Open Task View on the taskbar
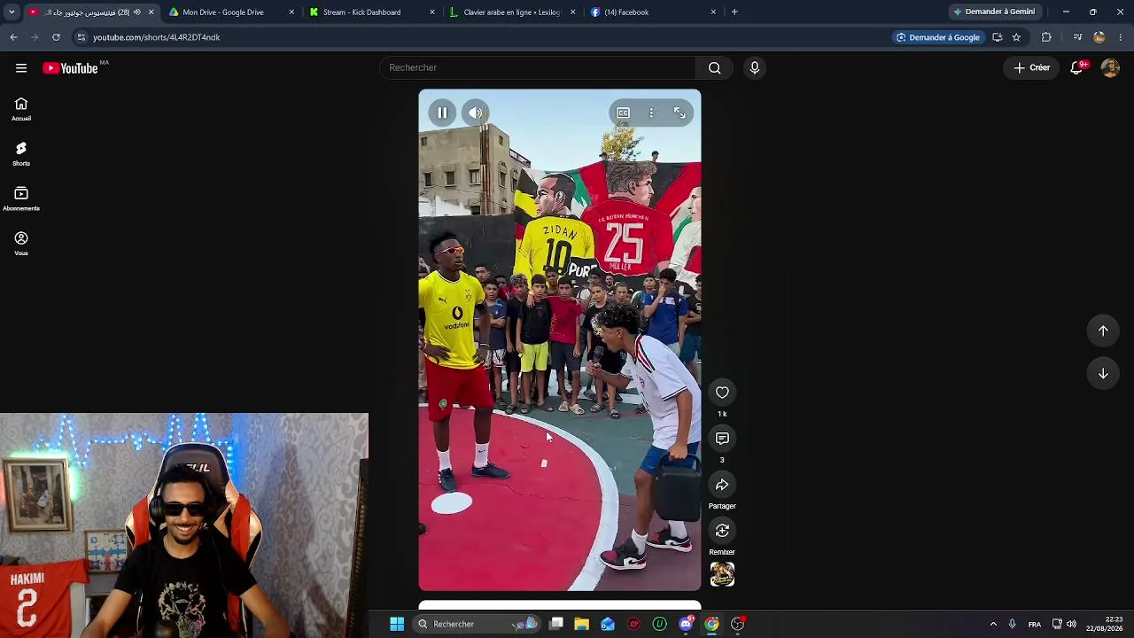This screenshot has width=1134, height=638. coord(556,624)
